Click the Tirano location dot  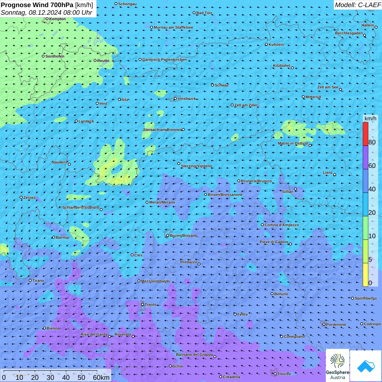pyautogui.click(x=30, y=280)
